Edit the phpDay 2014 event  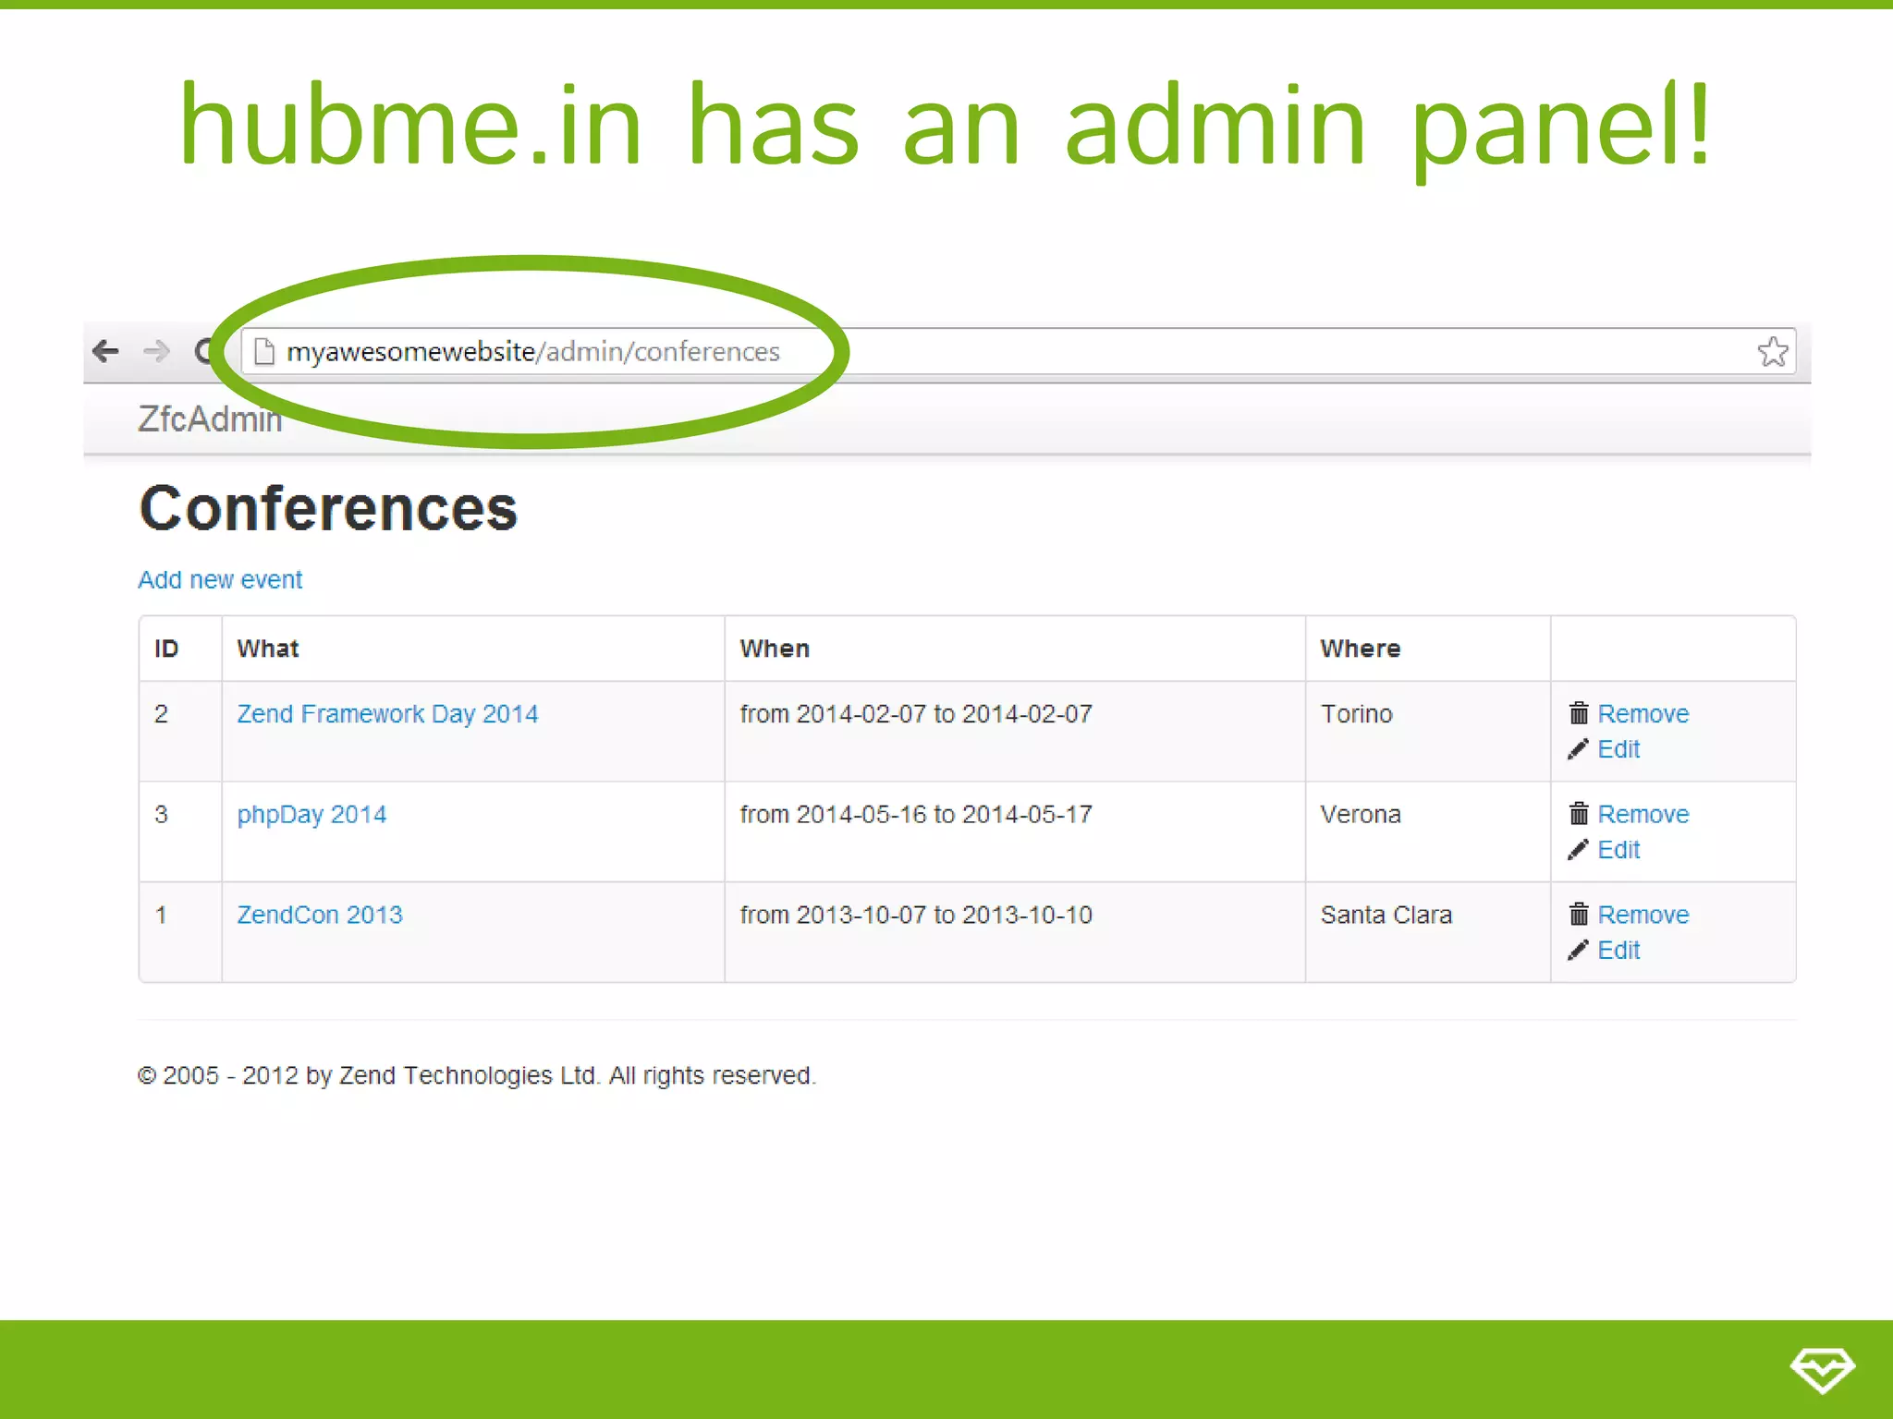click(1618, 850)
